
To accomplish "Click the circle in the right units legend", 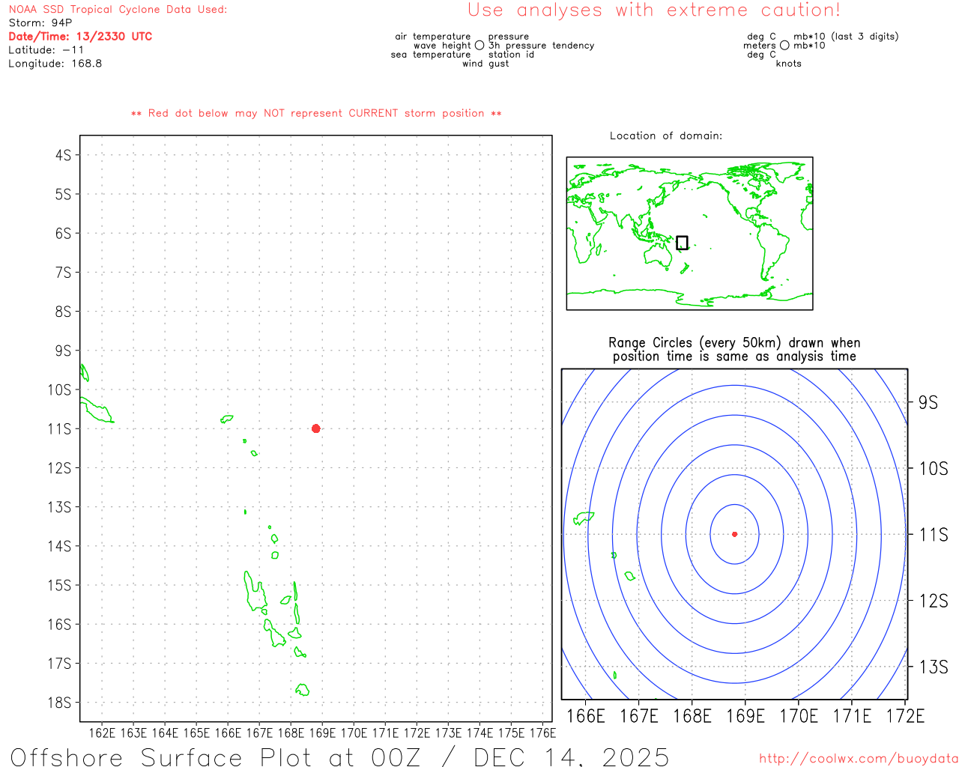I will tap(784, 46).
